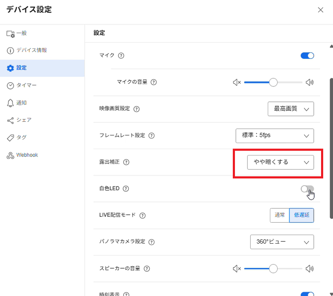Click the mic volume mute speaker icon
The height and width of the screenshot is (296, 333).
[237, 82]
